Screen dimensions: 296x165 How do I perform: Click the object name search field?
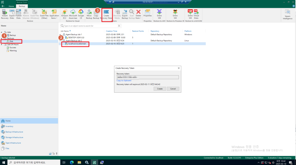point(90,26)
